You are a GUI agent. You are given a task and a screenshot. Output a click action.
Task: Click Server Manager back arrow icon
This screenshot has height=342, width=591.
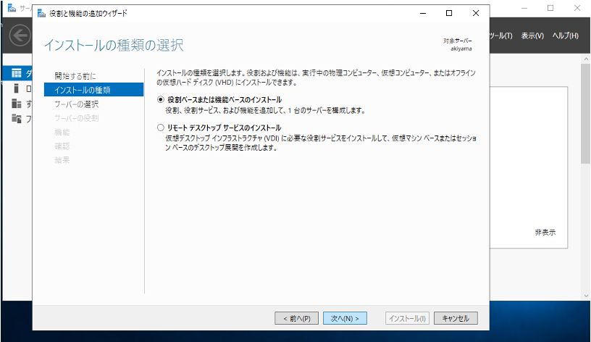pyautogui.click(x=20, y=36)
